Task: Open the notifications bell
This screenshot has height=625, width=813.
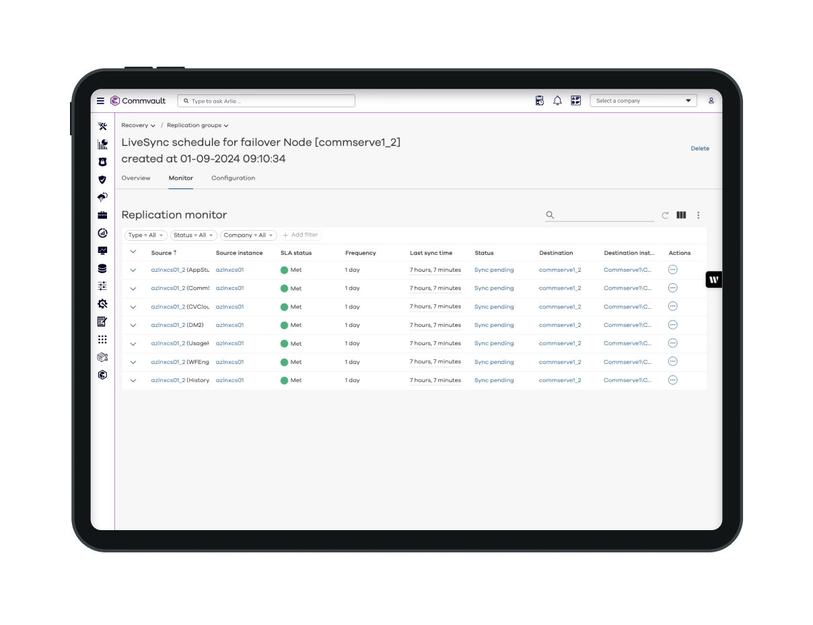Action: 557,101
